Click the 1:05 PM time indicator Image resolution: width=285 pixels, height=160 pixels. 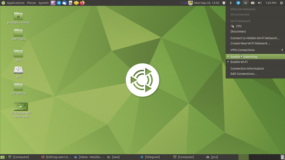pos(271,3)
